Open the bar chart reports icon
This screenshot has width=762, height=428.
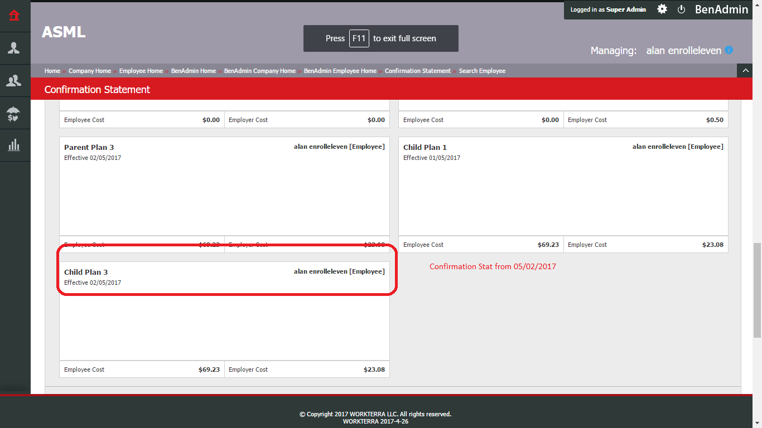14,145
